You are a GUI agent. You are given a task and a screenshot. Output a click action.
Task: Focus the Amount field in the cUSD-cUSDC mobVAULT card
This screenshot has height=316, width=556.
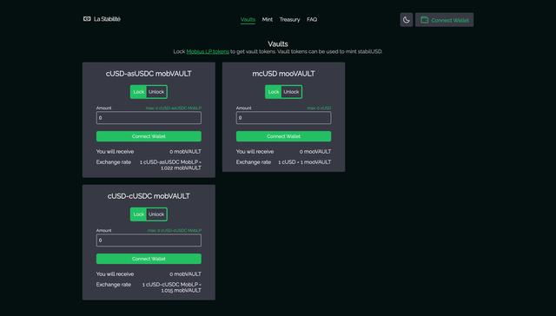149,240
